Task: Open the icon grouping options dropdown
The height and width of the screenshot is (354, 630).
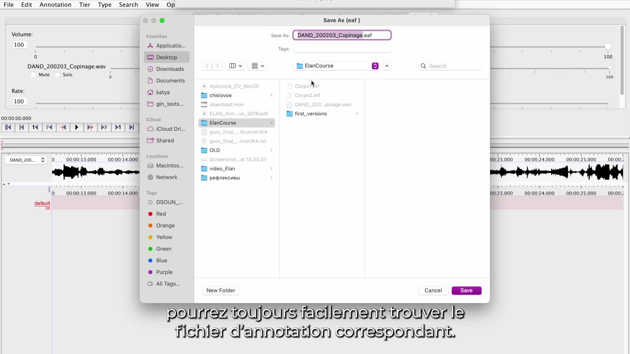Action: (258, 66)
